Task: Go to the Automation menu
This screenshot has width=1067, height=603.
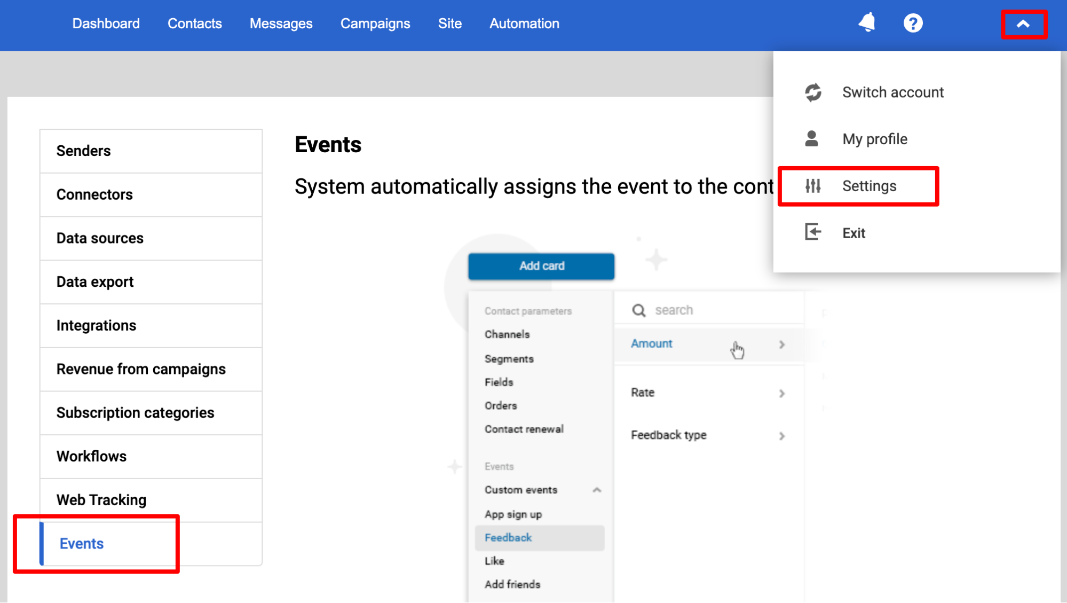Action: 524,24
